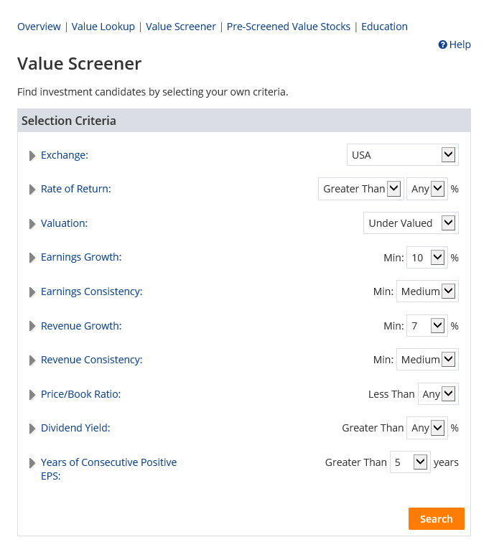Viewport: 494px width, 560px height.
Task: Open Revenue Consistency Medium dropdown
Action: click(427, 359)
